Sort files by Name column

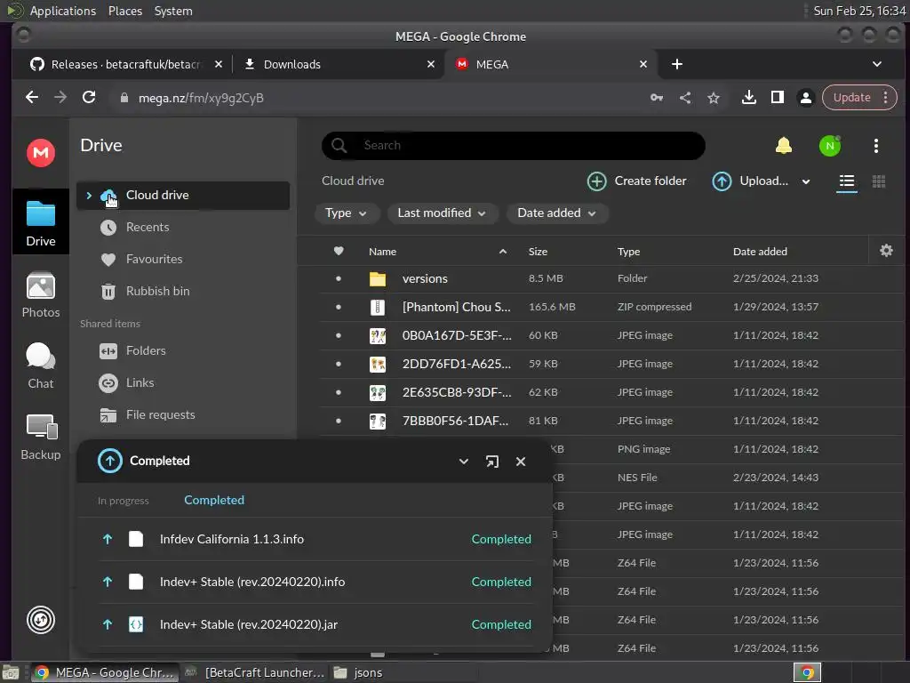pyautogui.click(x=382, y=252)
